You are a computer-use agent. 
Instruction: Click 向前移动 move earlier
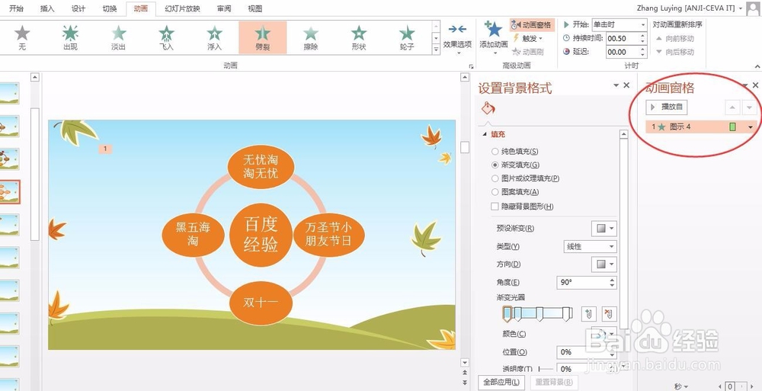674,38
